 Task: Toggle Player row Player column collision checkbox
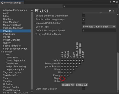pos(65,78)
